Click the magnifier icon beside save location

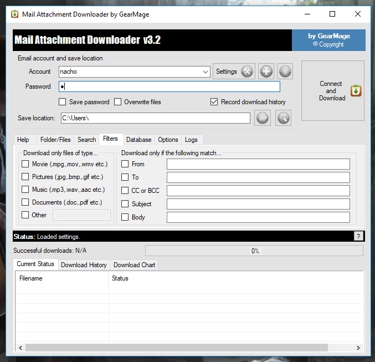click(284, 118)
